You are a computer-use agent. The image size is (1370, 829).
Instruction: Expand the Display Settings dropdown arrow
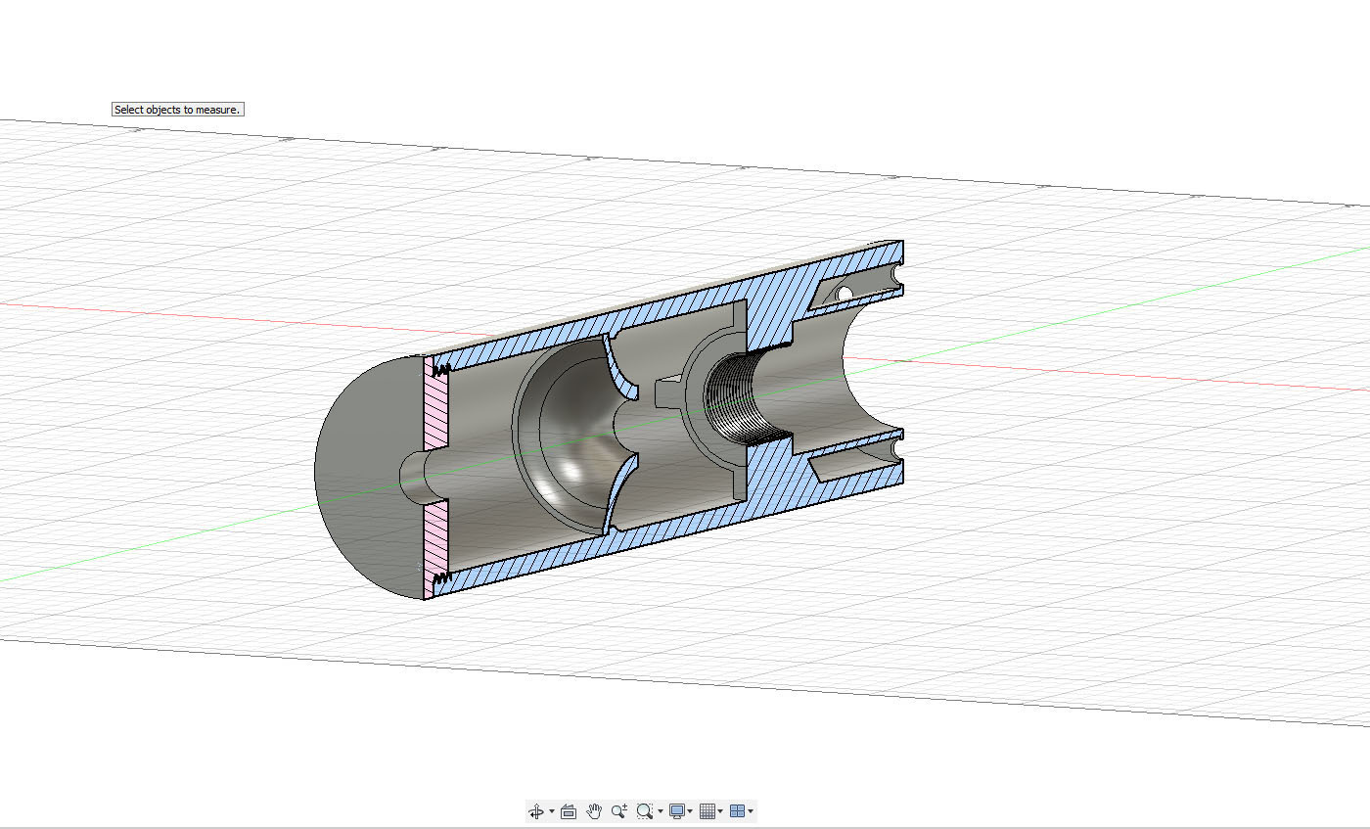[690, 811]
